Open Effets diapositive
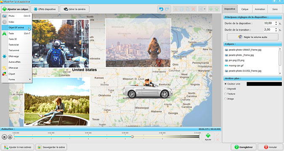Screen dimensions: 284x151 click(x=45, y=9)
